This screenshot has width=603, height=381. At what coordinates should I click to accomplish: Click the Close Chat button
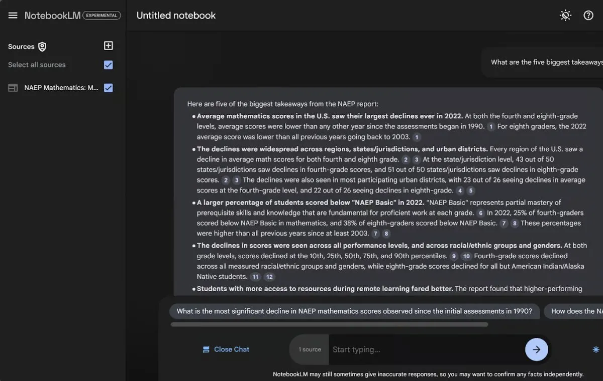tap(226, 349)
